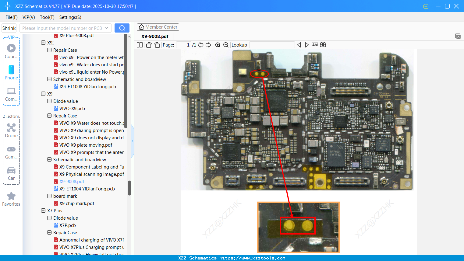This screenshot has width=464, height=261.
Task: Close the open document tabs icon
Action: (458, 36)
